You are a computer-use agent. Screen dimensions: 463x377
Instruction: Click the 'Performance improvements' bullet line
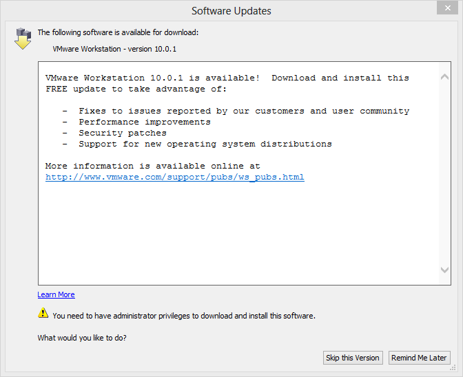point(144,122)
